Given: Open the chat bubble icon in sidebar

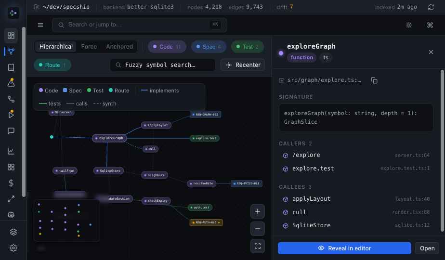Looking at the screenshot, I should [x=11, y=130].
